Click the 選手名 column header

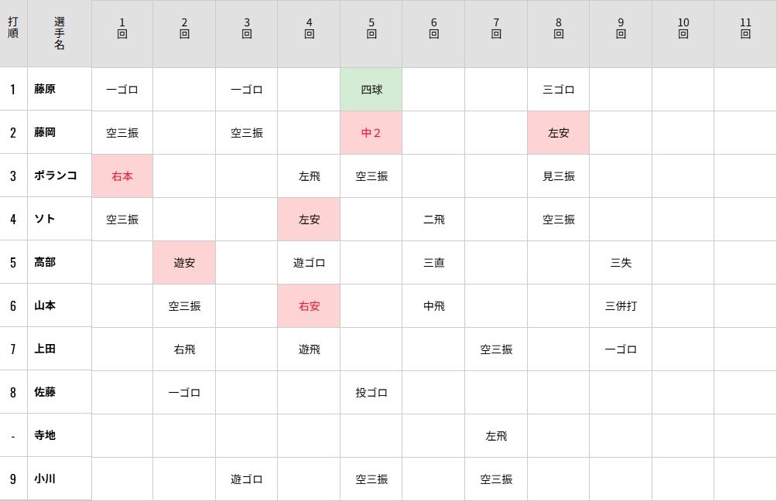60,33
